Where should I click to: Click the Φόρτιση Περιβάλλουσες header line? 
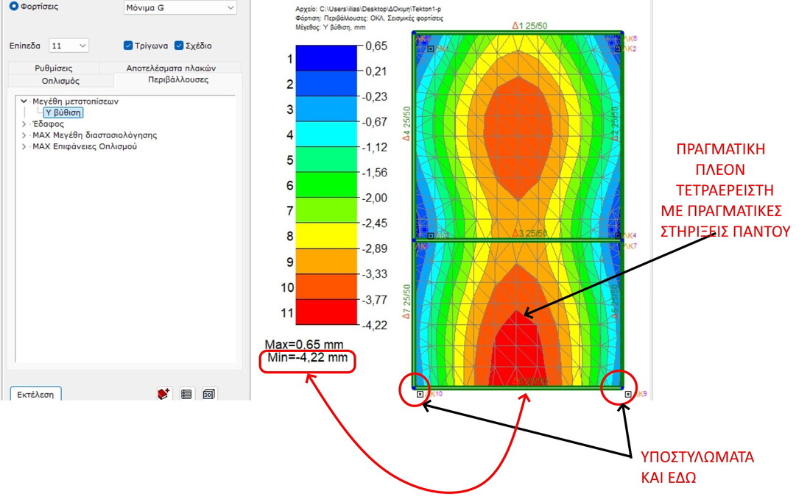coord(369,18)
